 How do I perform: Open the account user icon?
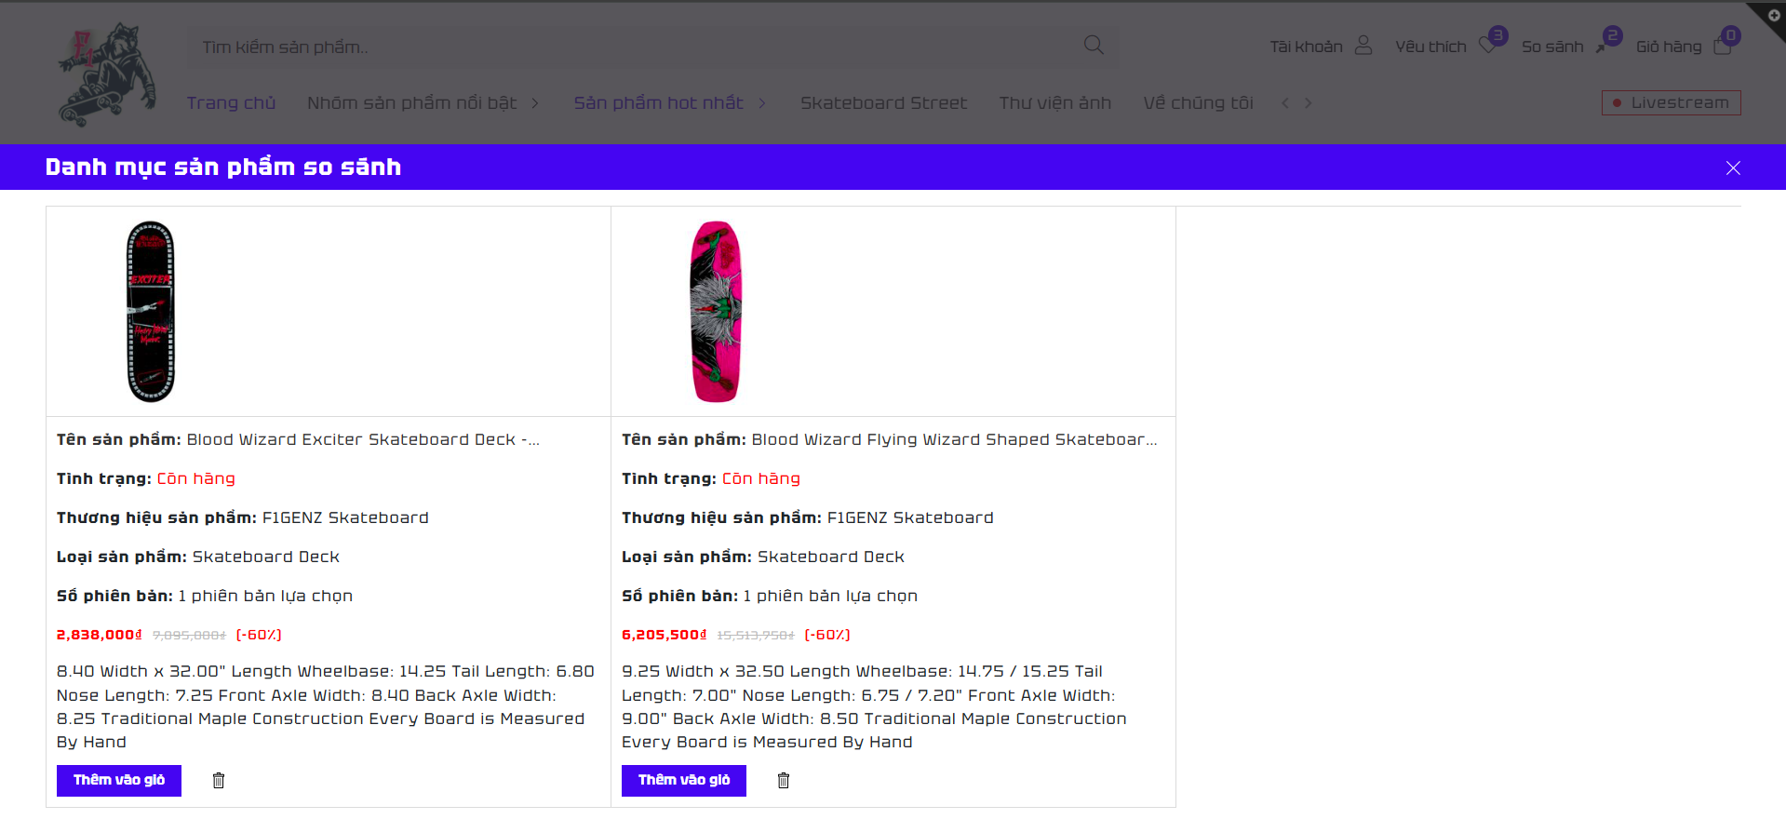click(1363, 46)
